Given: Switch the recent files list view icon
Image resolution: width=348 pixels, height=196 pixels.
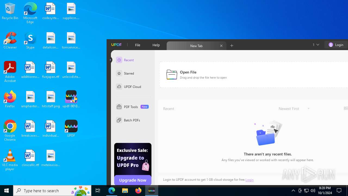Looking at the screenshot, I should pyautogui.click(x=346, y=108).
